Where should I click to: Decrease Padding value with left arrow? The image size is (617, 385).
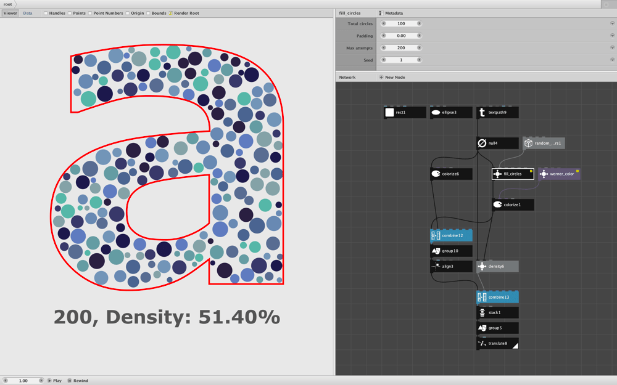click(384, 36)
